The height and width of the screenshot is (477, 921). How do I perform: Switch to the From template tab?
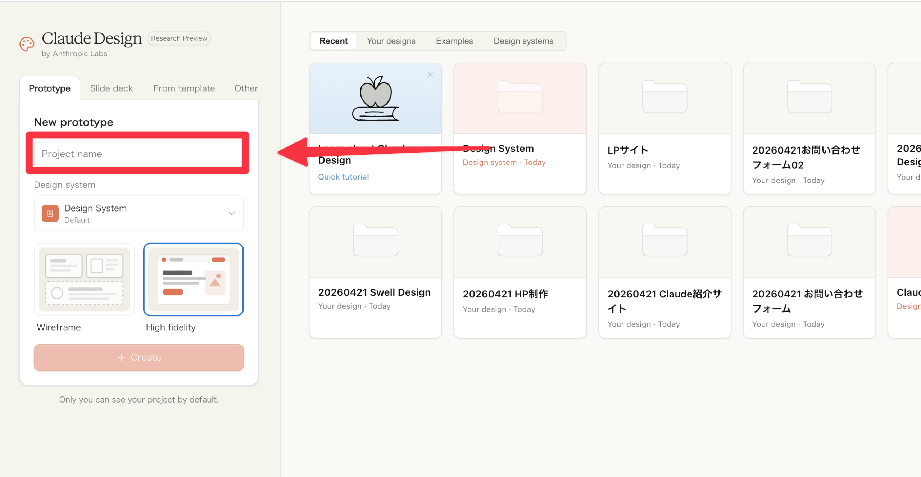pyautogui.click(x=184, y=88)
